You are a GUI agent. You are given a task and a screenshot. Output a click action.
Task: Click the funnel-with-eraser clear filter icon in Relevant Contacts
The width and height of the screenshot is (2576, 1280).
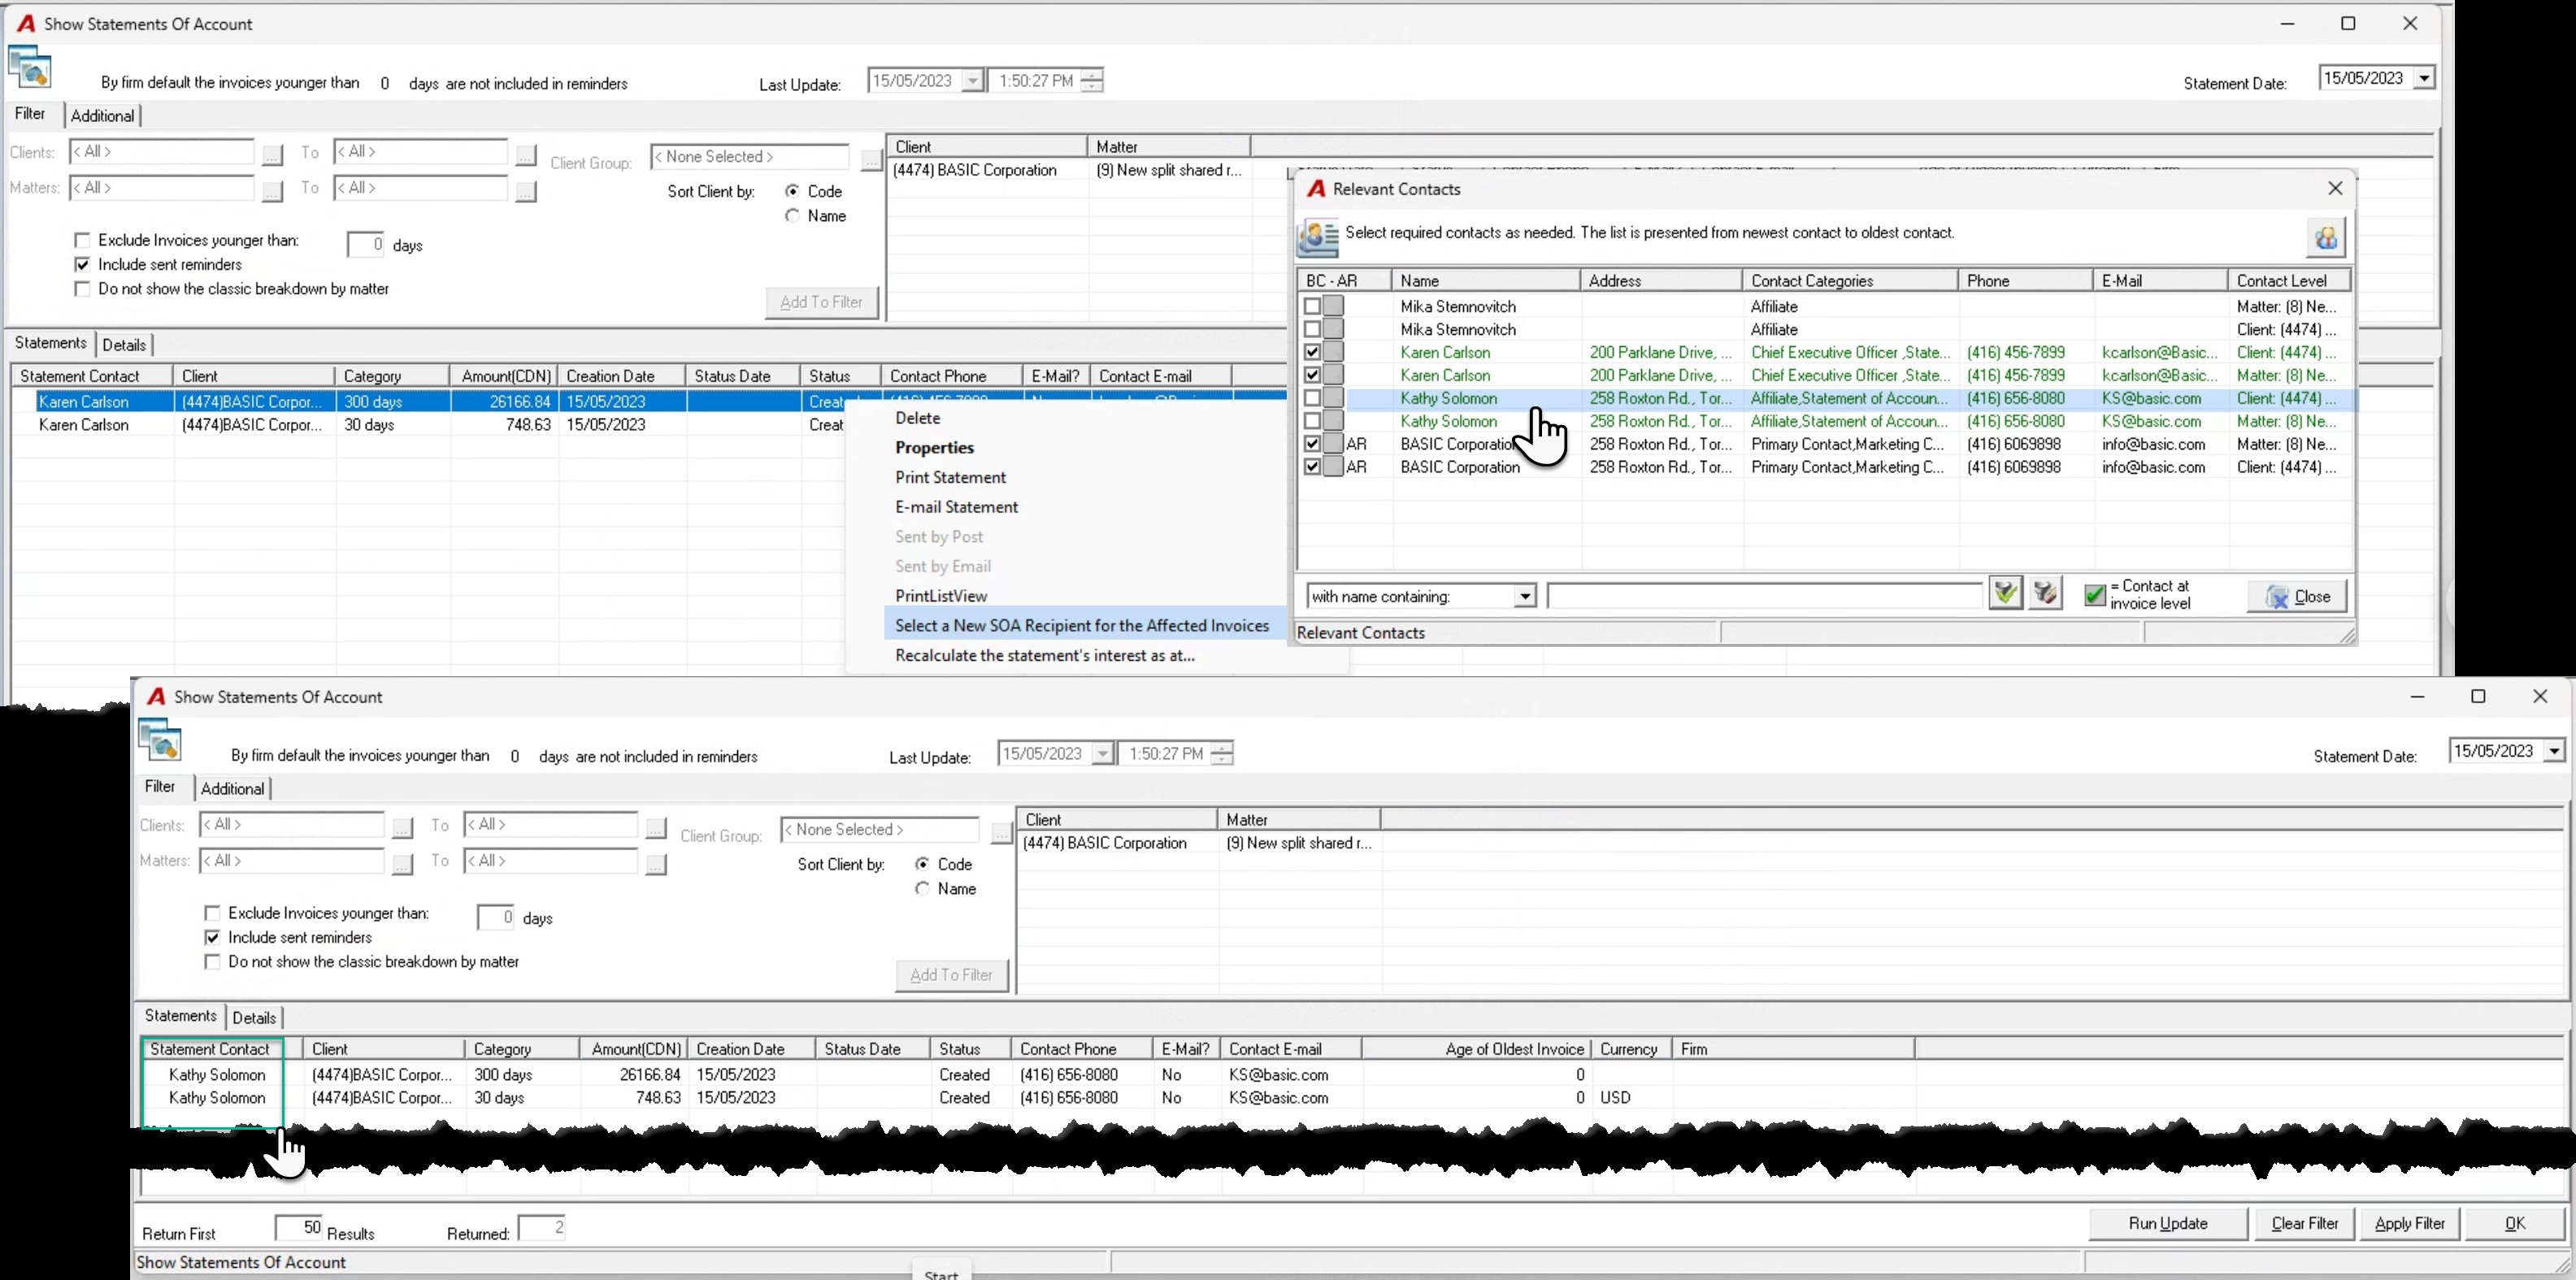pyautogui.click(x=2045, y=594)
